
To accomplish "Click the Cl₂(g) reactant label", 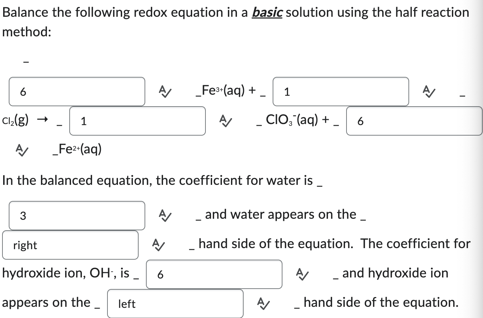I will click(x=15, y=120).
